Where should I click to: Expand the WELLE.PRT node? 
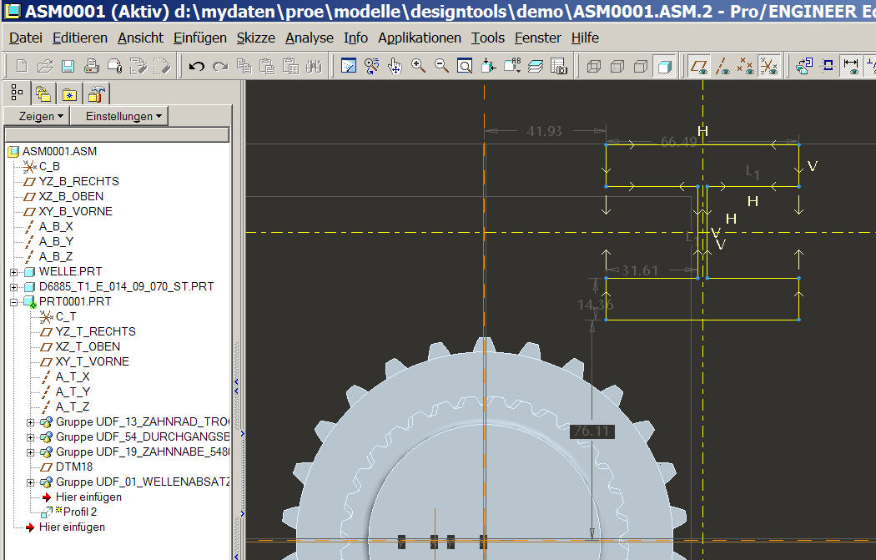(x=13, y=272)
